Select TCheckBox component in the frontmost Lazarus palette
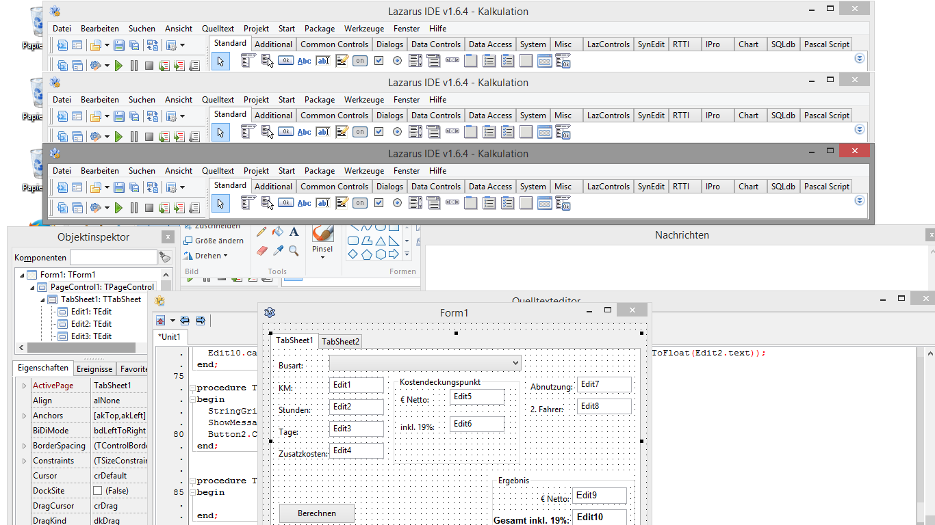The width and height of the screenshot is (935, 525). point(379,203)
